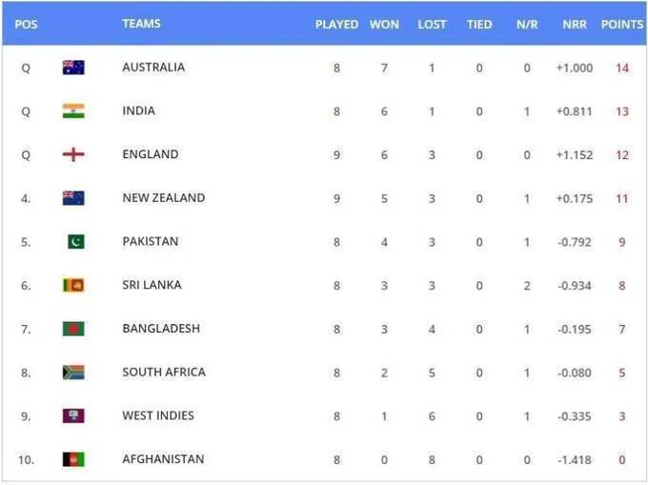This screenshot has height=485, width=648.
Task: Click the Pakistan flag icon
Action: tap(76, 242)
